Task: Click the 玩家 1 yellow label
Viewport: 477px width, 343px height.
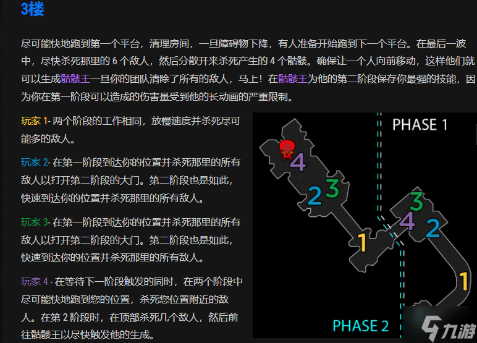Action: (34, 121)
